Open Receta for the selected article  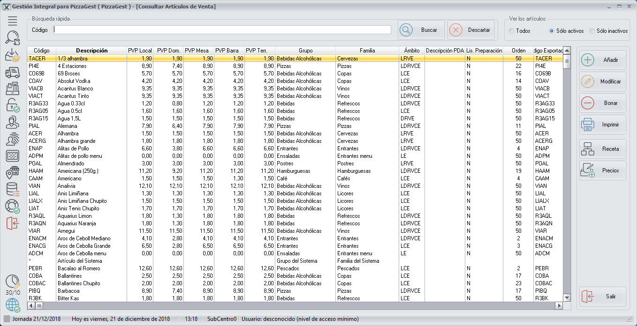(x=603, y=149)
